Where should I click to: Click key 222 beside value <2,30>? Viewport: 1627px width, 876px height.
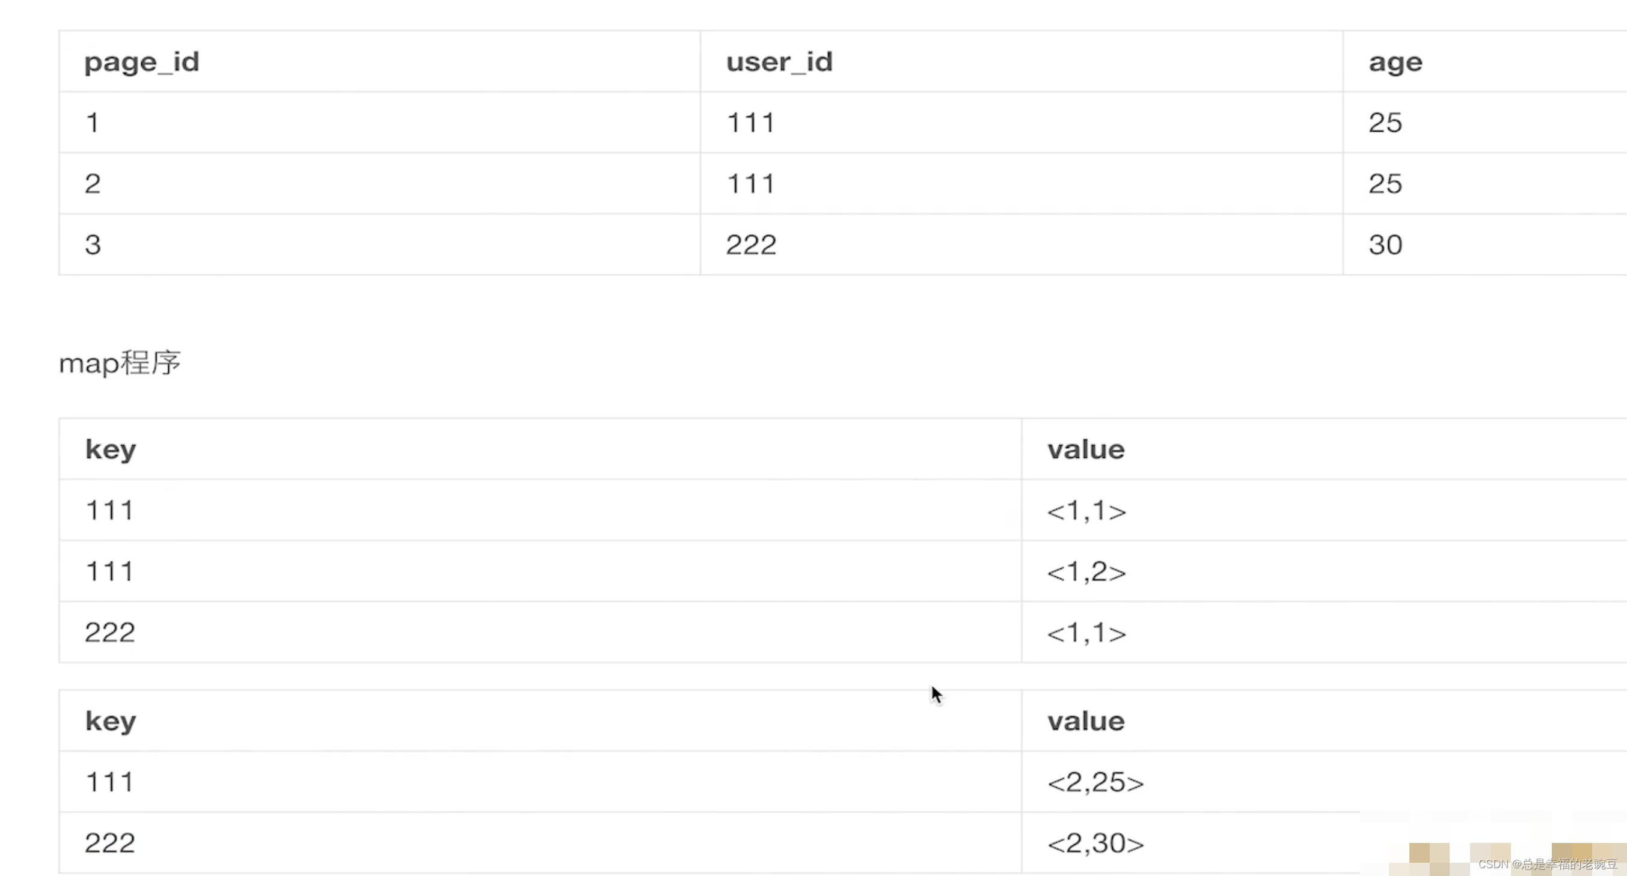click(110, 843)
